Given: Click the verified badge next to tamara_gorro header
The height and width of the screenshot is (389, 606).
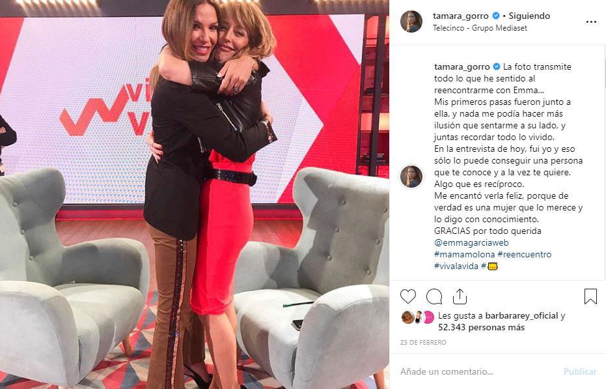Looking at the screenshot, I should click(x=495, y=16).
